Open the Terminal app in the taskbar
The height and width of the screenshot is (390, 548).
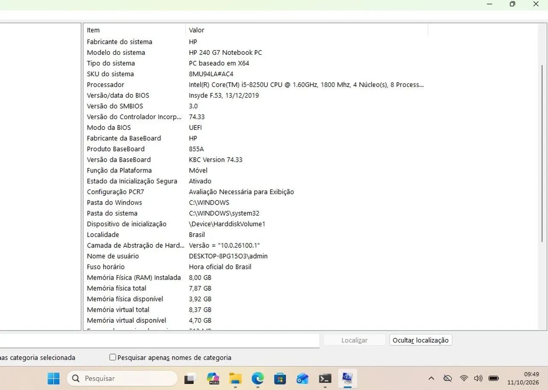click(325, 378)
